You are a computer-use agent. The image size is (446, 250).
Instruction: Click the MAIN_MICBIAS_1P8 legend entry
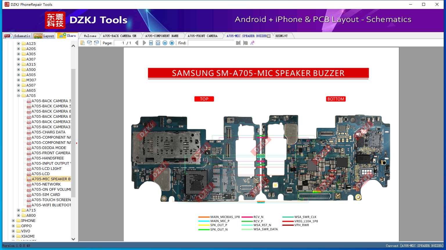point(219,217)
